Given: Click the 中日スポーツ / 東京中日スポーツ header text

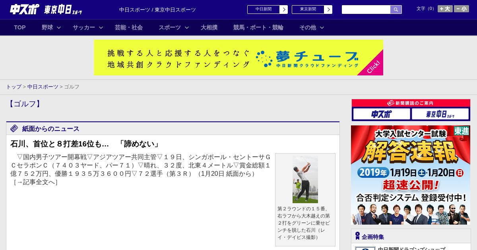Looking at the screenshot, I should pyautogui.click(x=157, y=10).
